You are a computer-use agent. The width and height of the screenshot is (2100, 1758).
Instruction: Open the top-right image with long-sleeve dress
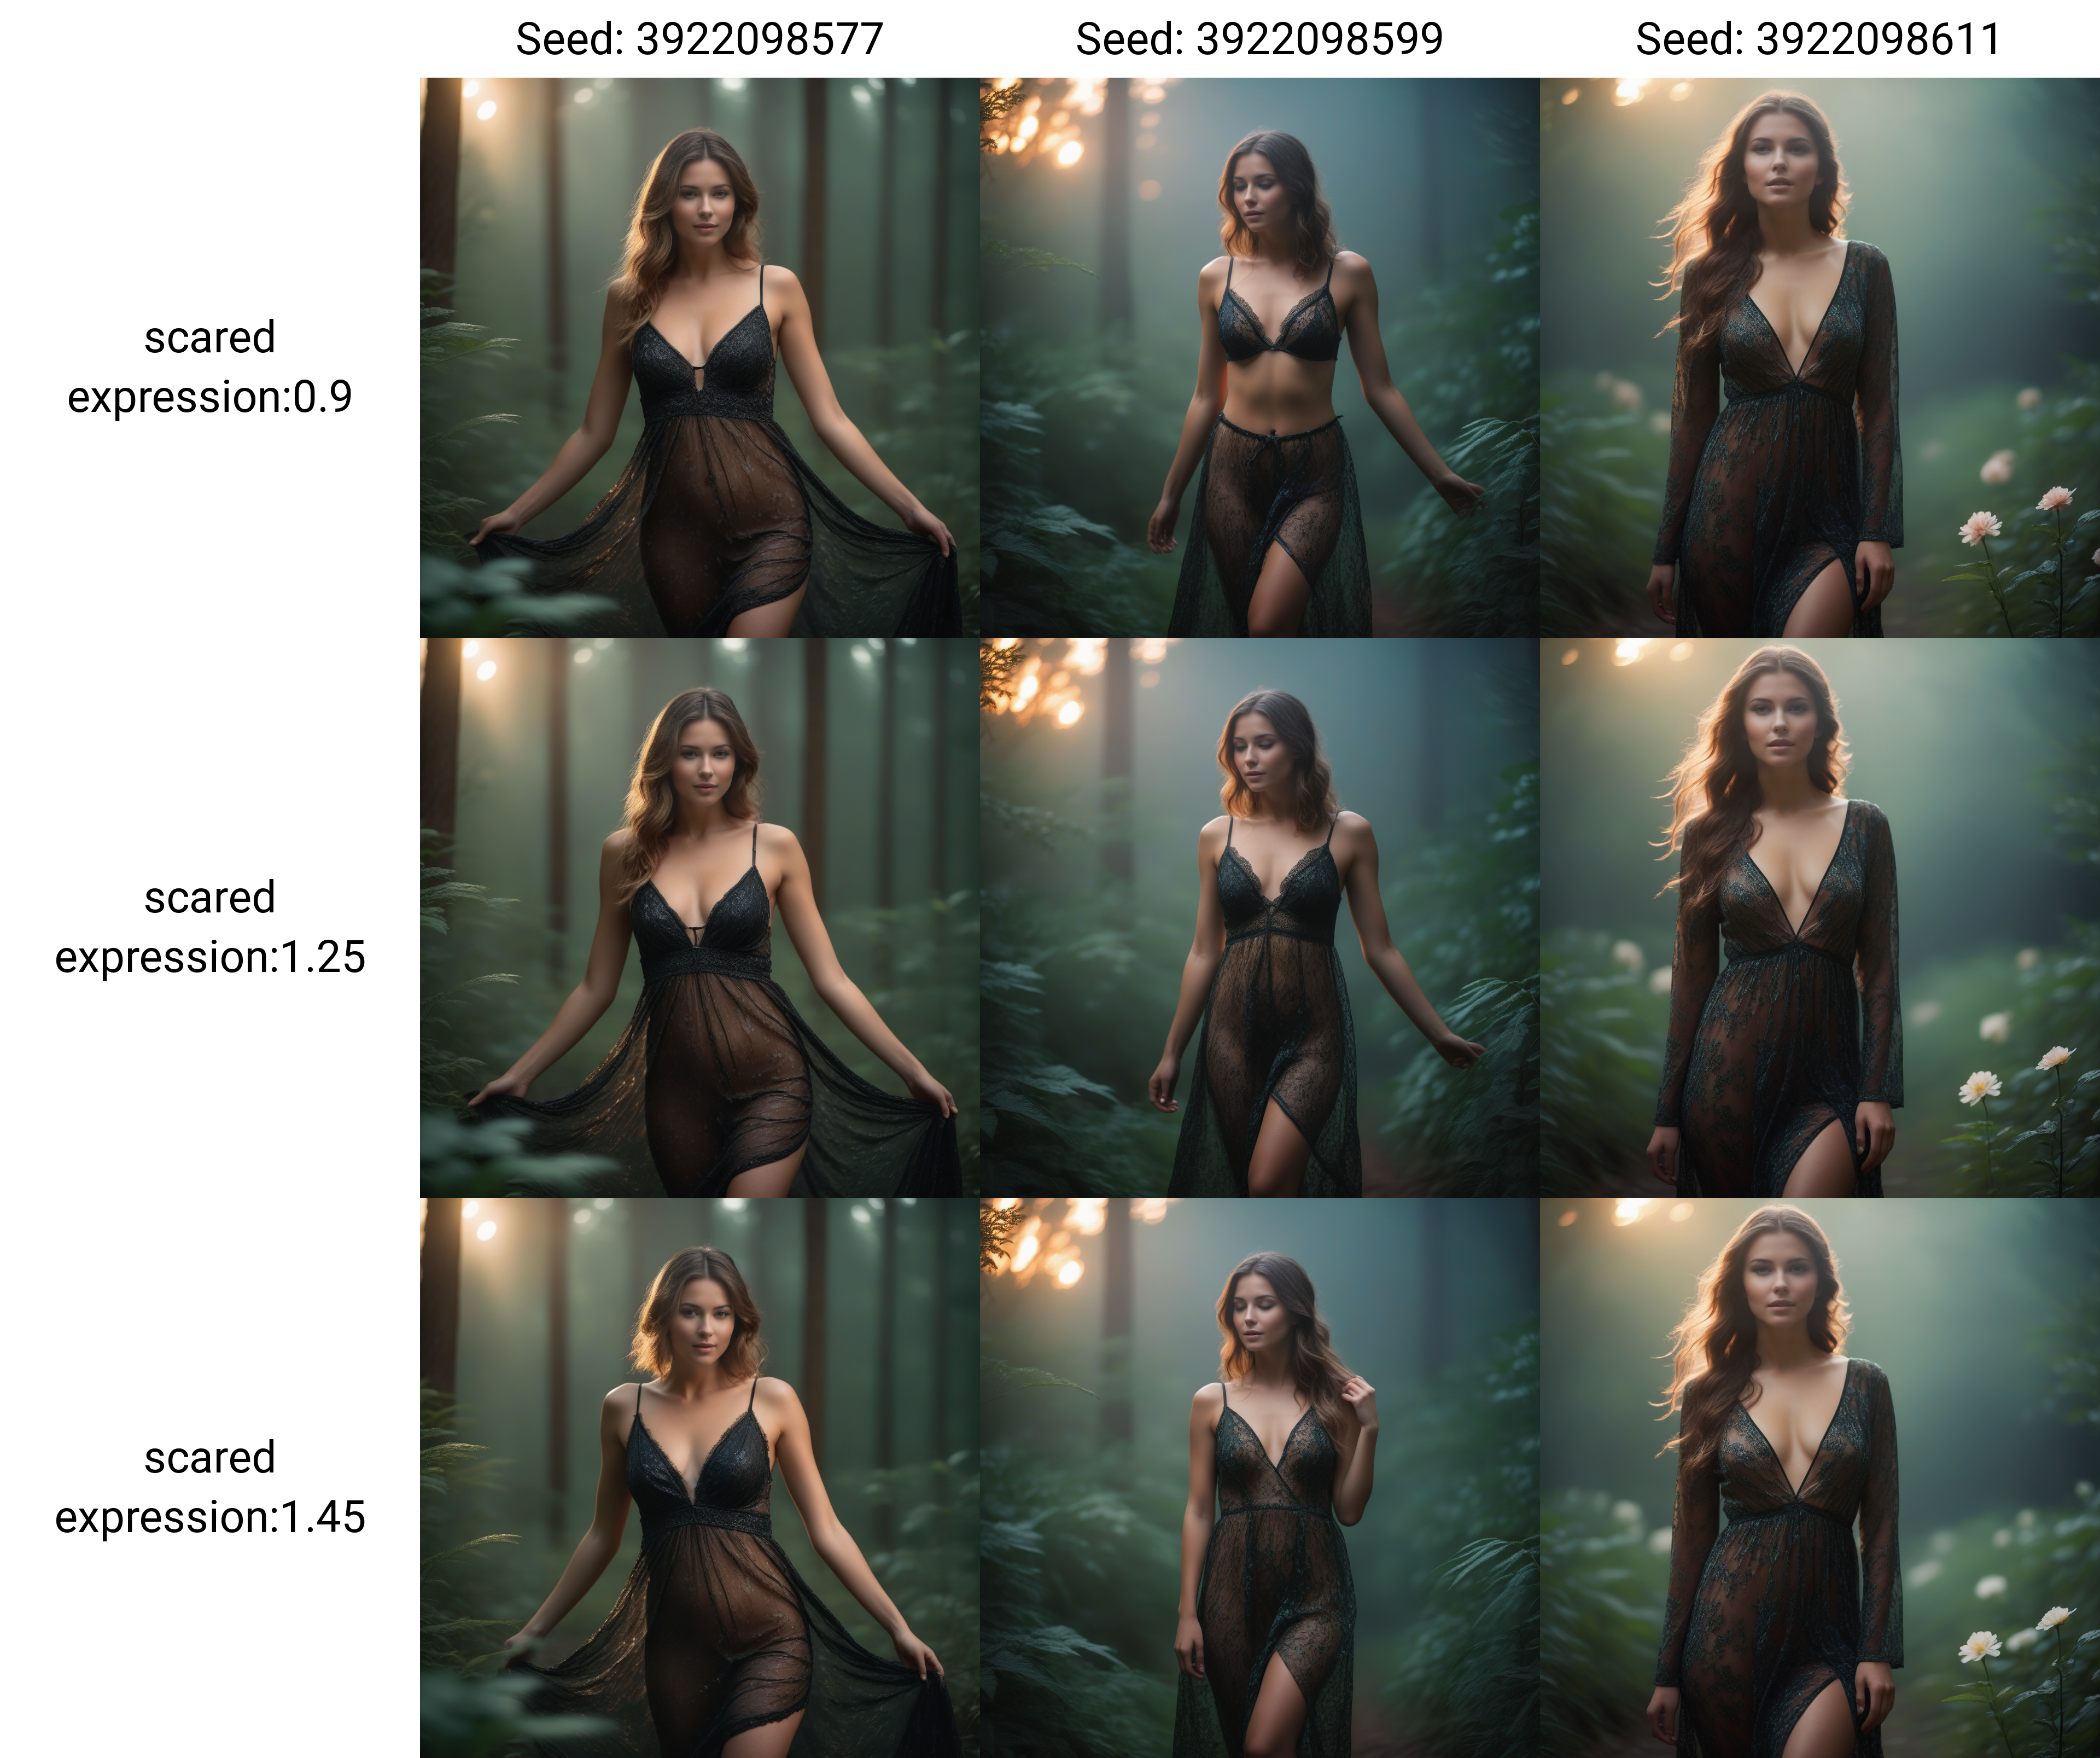1820,358
